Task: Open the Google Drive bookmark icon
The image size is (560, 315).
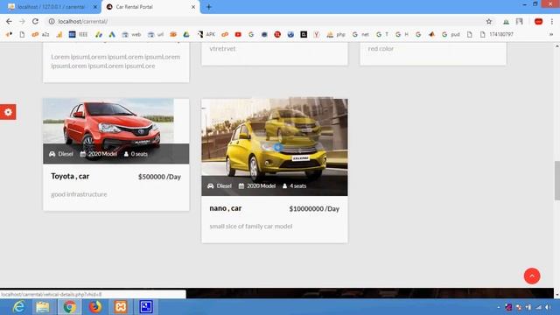Action: [186, 34]
